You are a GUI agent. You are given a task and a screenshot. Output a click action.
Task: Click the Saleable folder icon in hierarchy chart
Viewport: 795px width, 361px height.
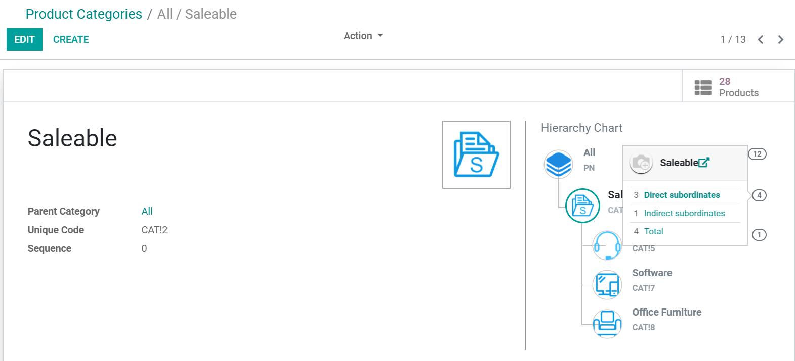point(582,205)
